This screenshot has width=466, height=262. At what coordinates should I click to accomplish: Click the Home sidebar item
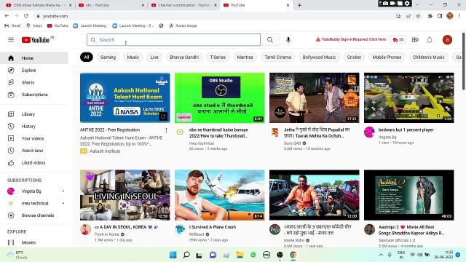click(34, 58)
